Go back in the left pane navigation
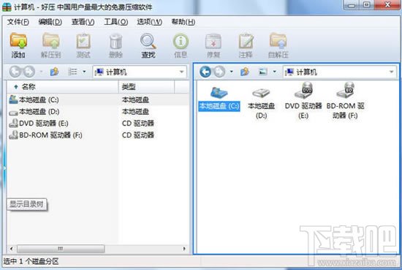 point(15,72)
